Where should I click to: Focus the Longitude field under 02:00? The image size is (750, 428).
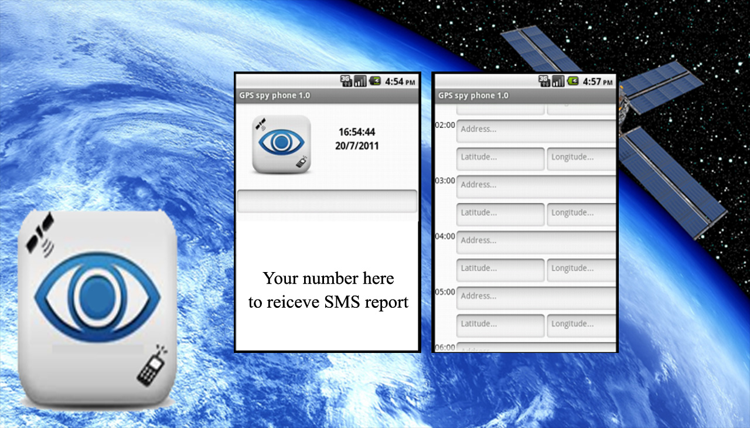[x=581, y=158]
